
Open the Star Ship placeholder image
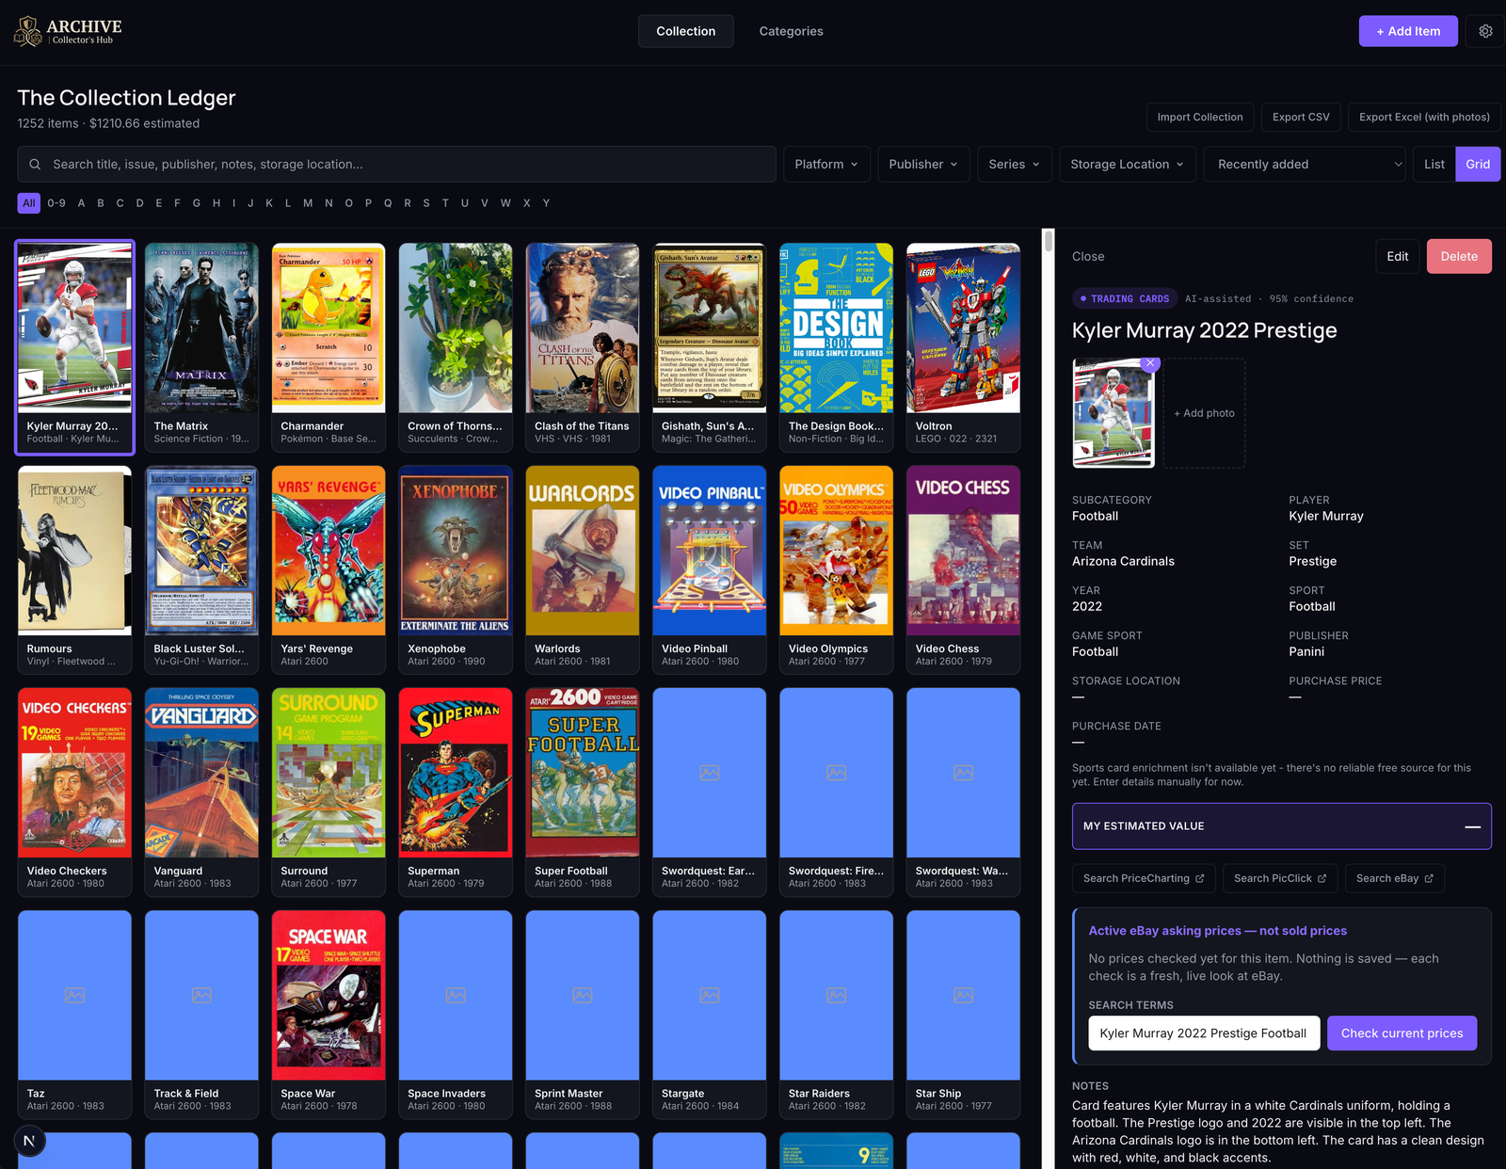(963, 995)
